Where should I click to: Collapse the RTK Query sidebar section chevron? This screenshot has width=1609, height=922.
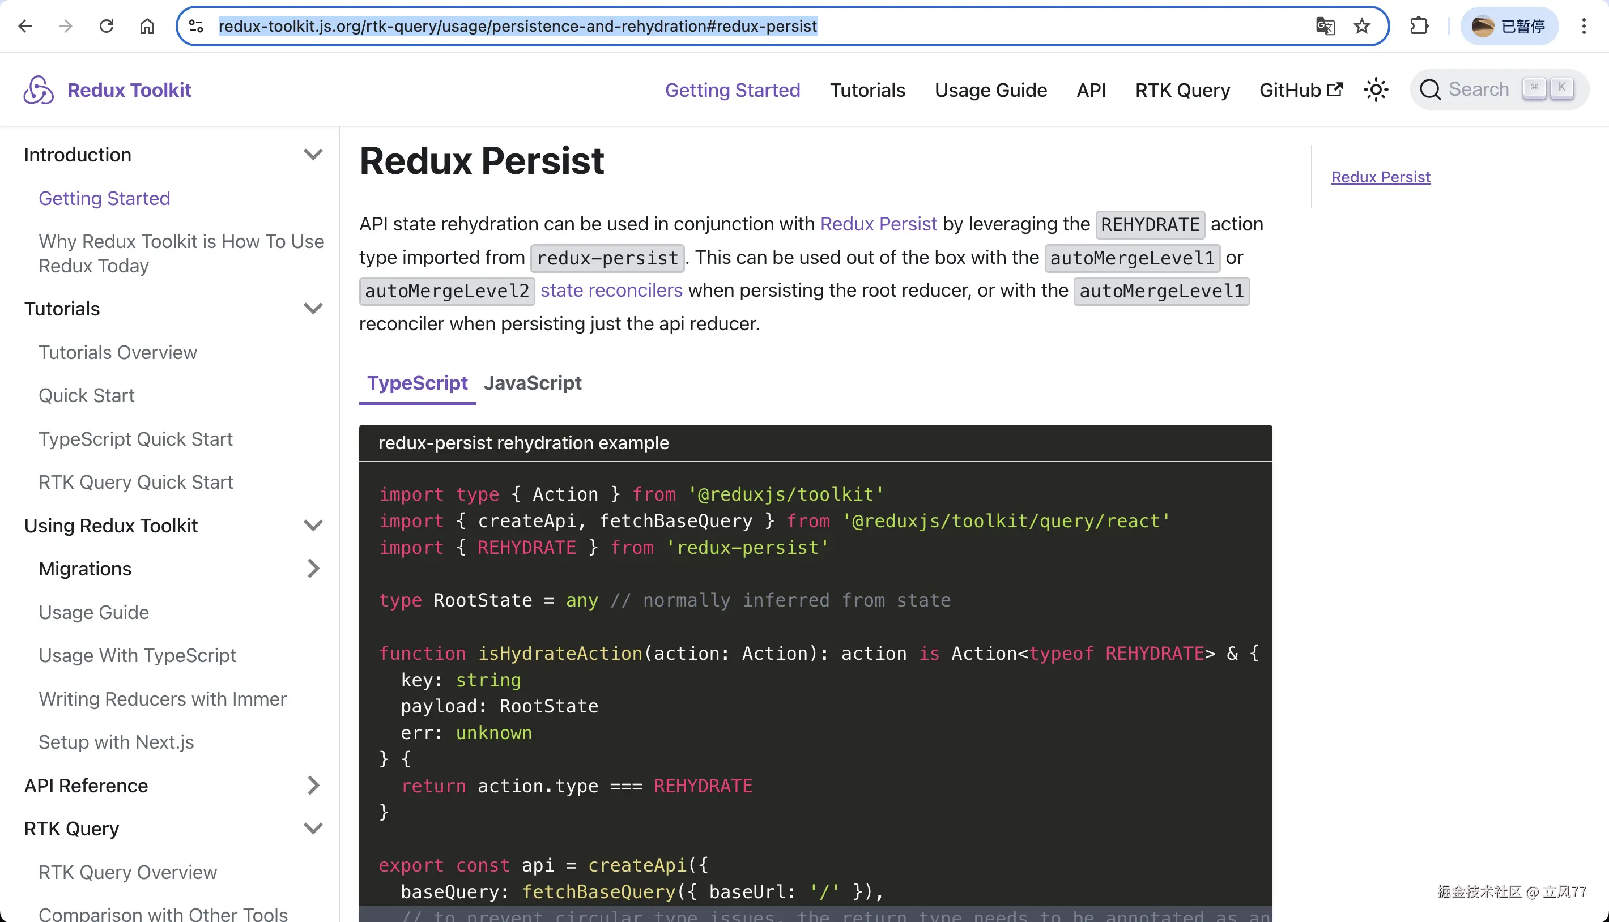point(313,829)
